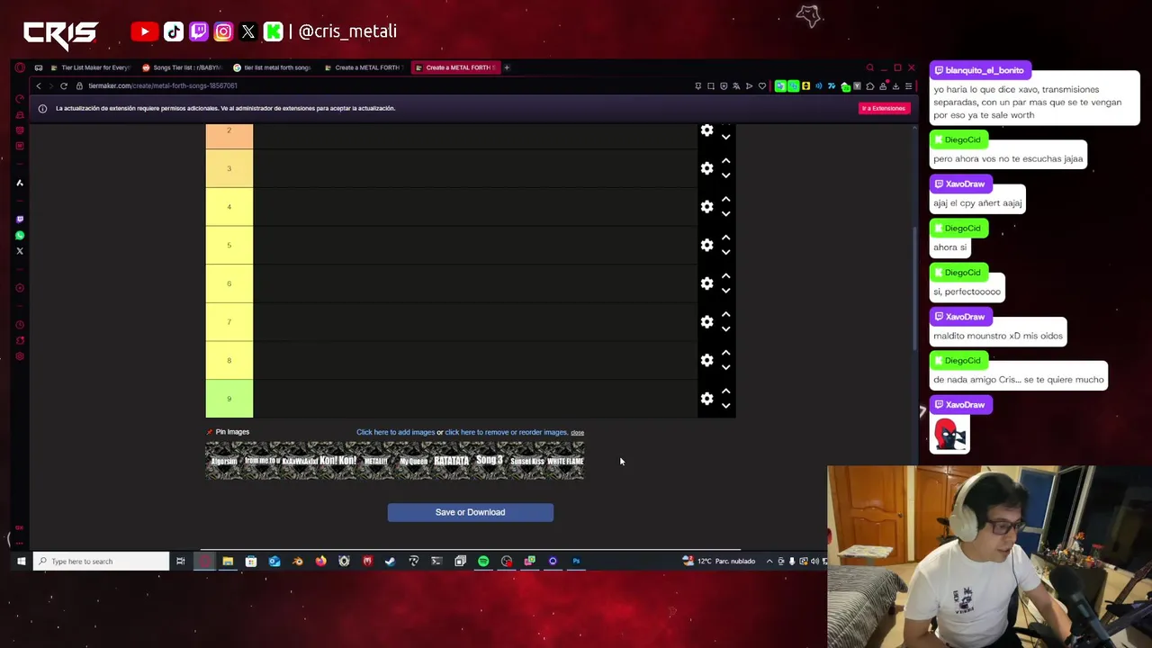
Task: Open Spotify from taskbar
Action: click(483, 562)
